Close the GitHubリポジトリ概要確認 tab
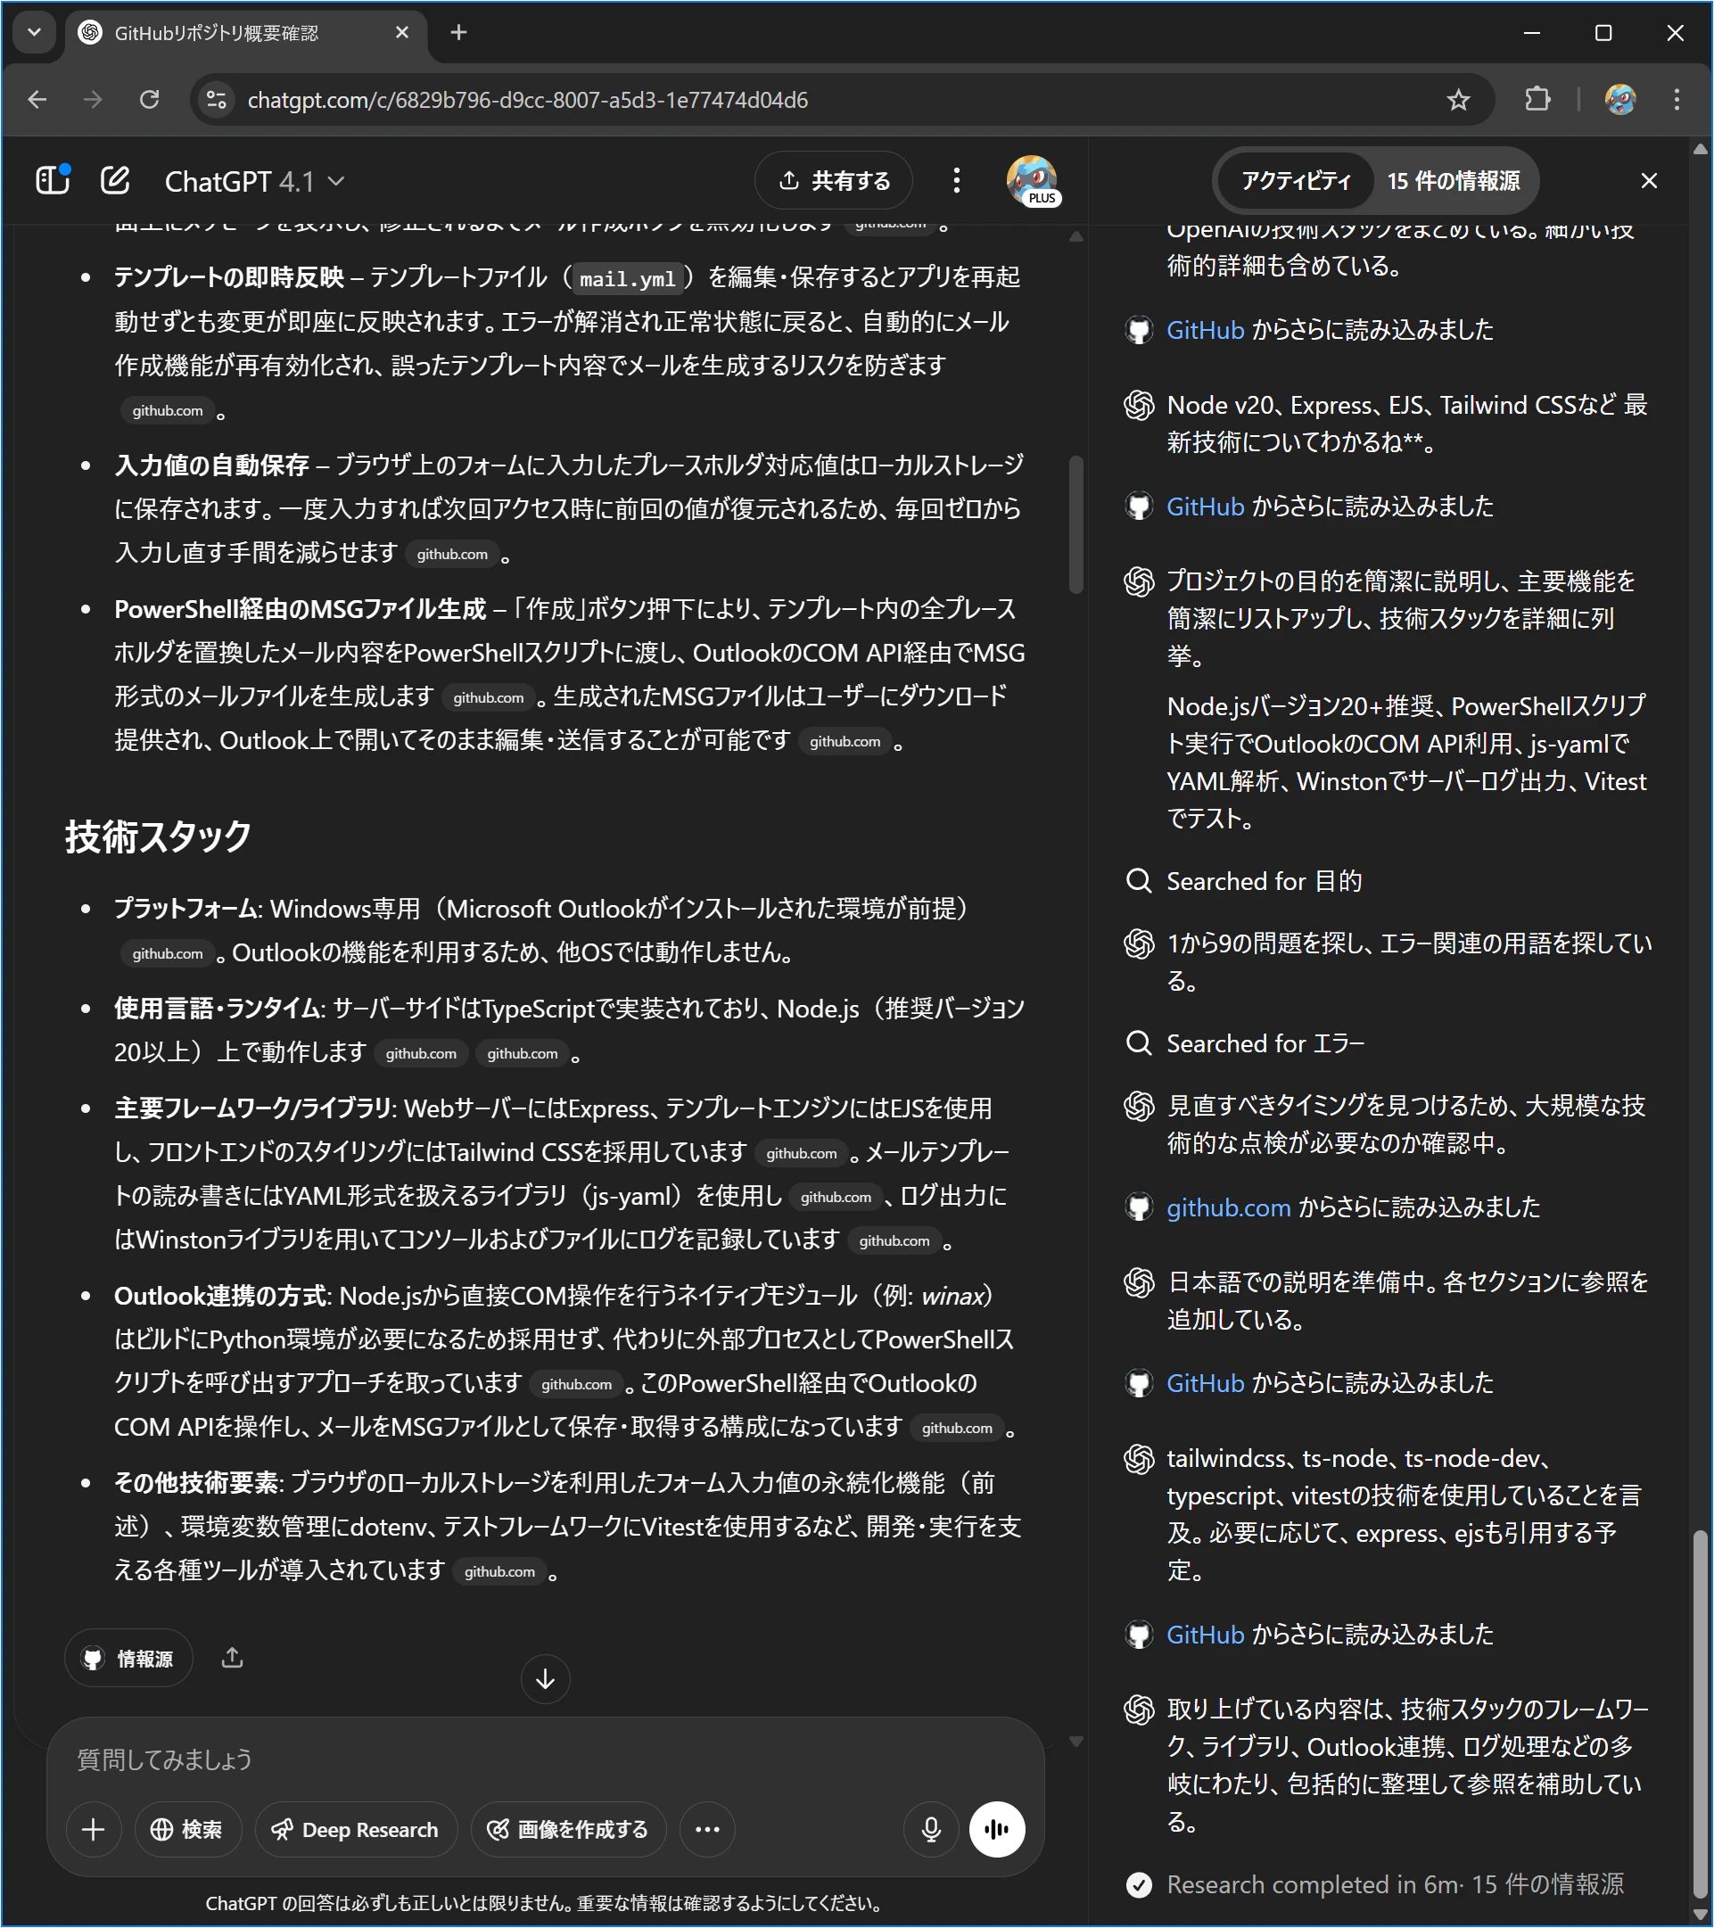 [x=402, y=32]
